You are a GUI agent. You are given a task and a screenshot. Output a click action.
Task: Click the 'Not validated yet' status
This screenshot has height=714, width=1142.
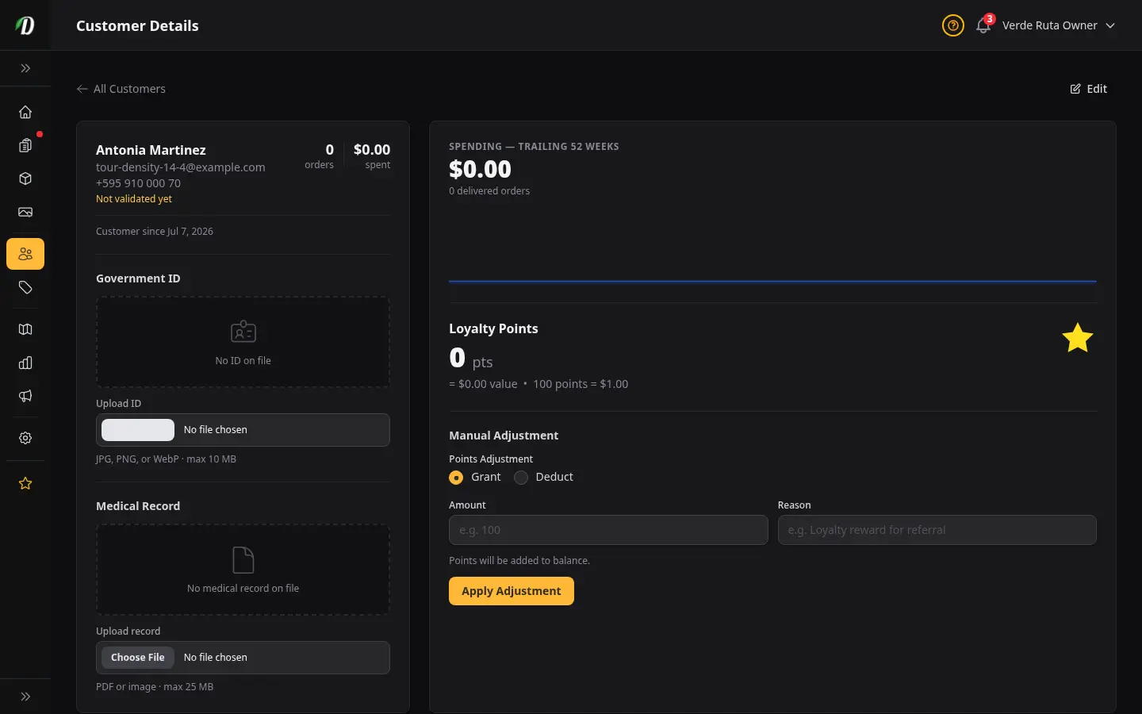click(x=134, y=199)
